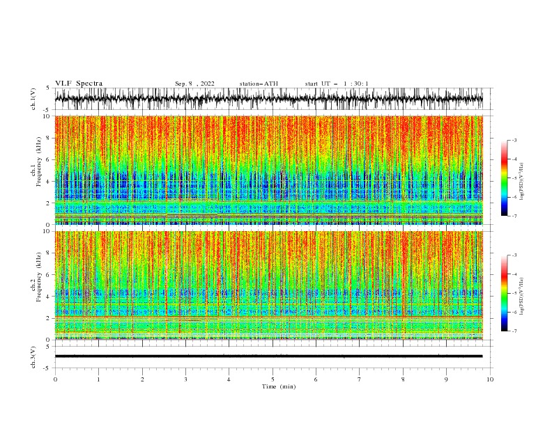Click the time axis tick label "5"
The width and height of the screenshot is (552, 426).
click(273, 379)
